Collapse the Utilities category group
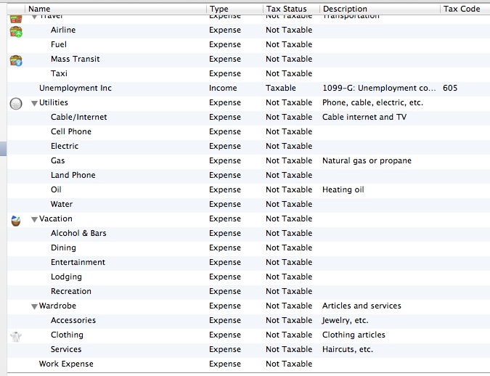 click(34, 103)
